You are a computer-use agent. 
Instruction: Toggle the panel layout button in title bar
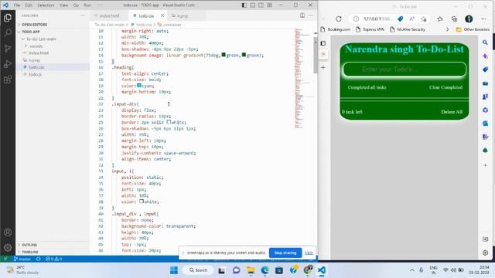[x=253, y=5]
